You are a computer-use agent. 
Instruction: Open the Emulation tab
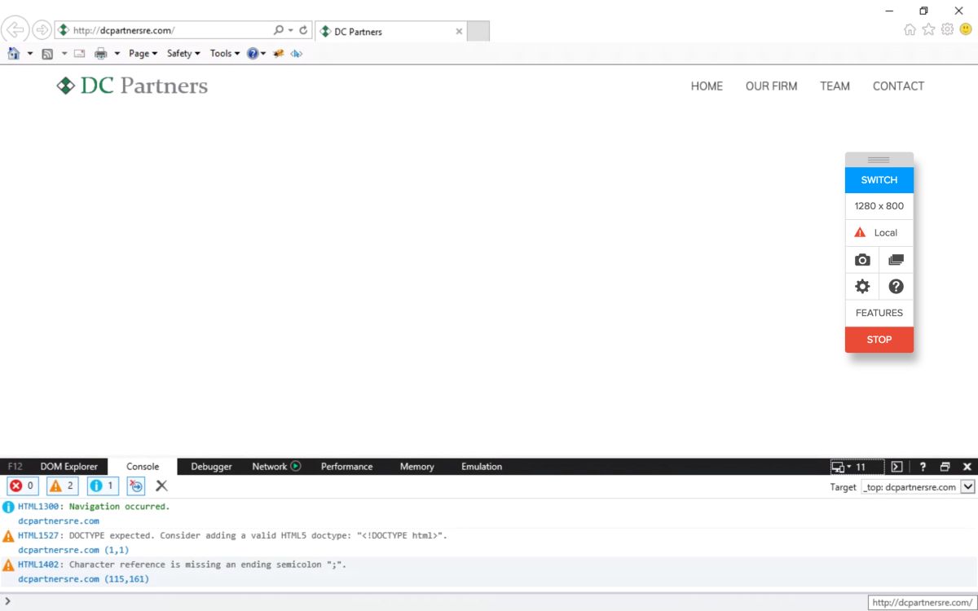(482, 467)
